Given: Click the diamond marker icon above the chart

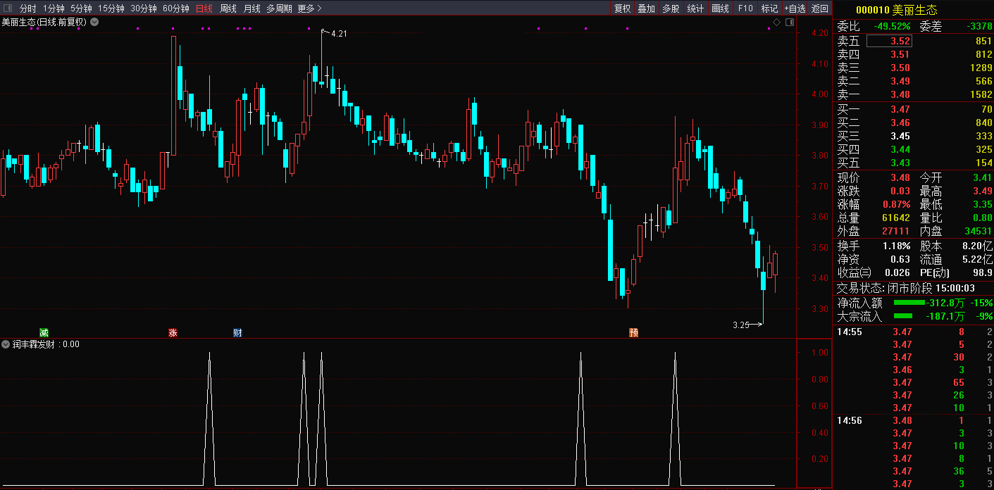Looking at the screenshot, I should 777,22.
